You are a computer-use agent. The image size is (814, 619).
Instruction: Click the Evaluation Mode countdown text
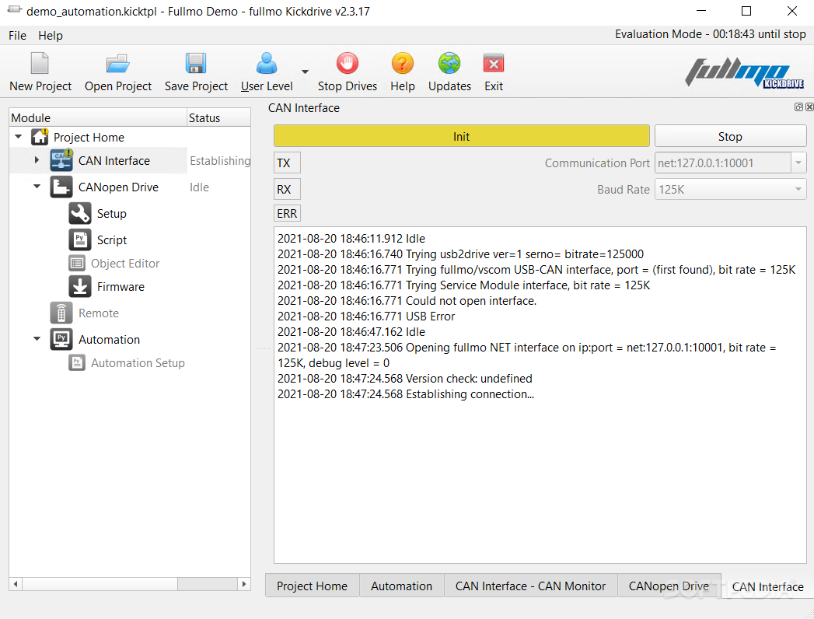point(710,34)
